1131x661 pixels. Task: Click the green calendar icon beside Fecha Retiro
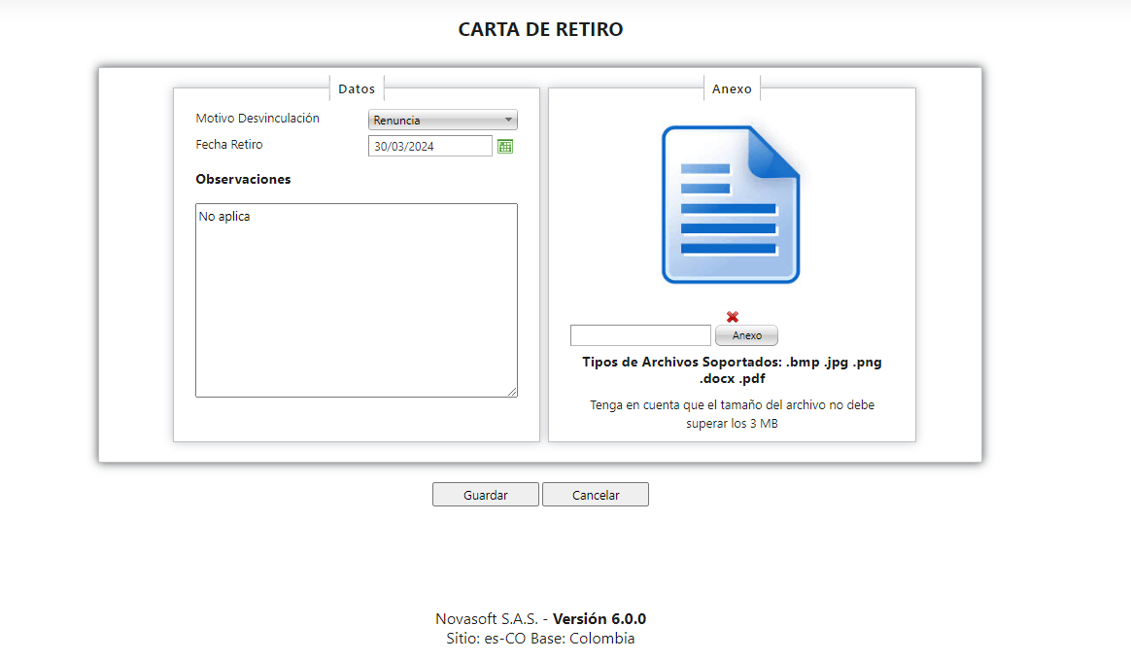pos(504,146)
